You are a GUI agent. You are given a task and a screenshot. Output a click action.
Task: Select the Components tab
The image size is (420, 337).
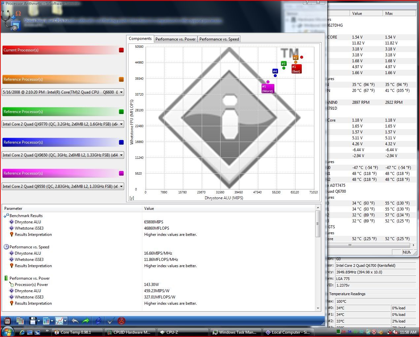pos(140,39)
